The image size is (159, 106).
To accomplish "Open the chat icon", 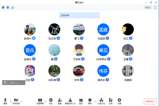I will [x=81, y=101].
